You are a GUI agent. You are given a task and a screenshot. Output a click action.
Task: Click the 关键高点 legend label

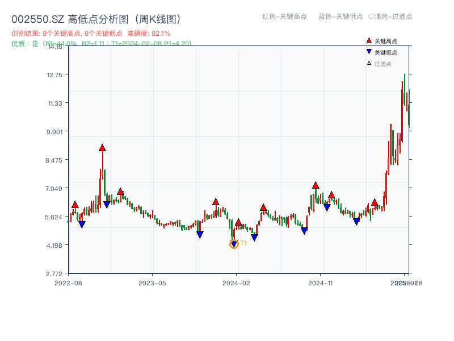coord(386,41)
